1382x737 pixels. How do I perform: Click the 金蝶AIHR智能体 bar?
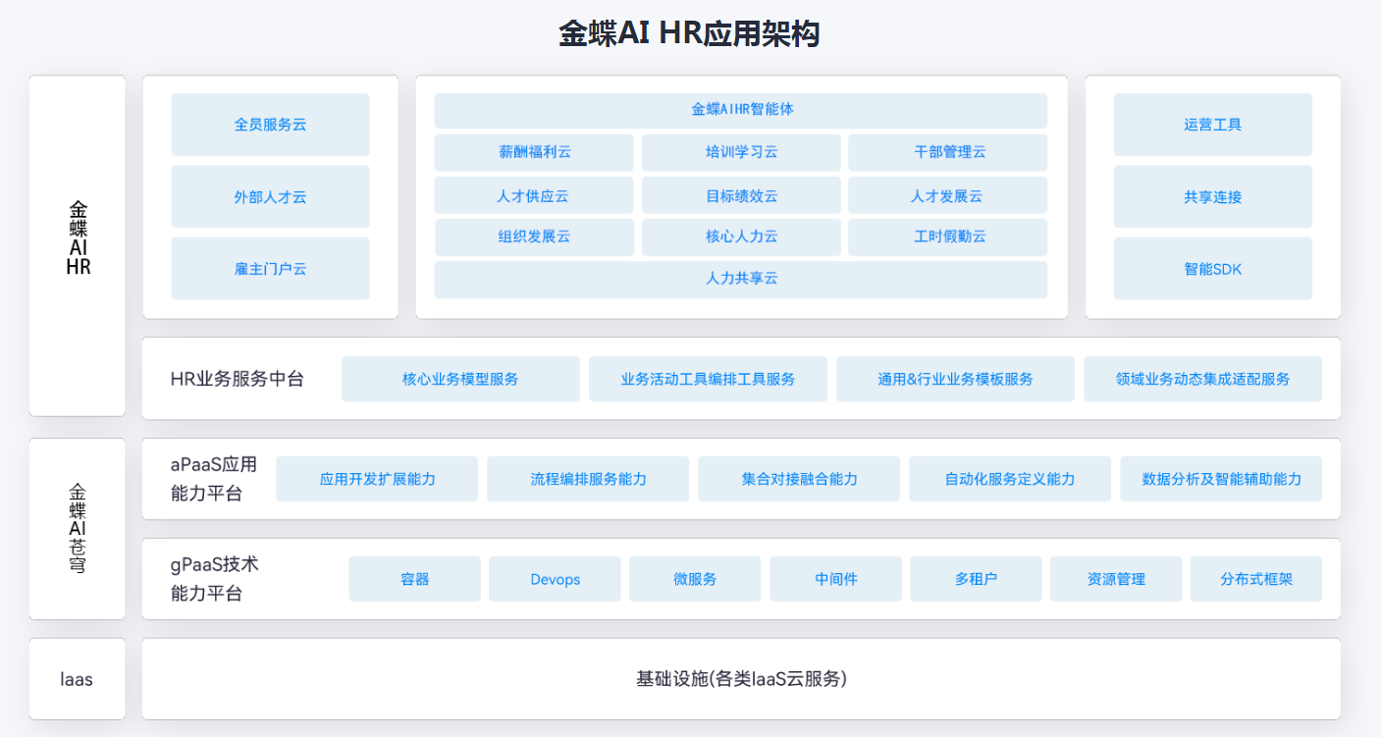741,110
